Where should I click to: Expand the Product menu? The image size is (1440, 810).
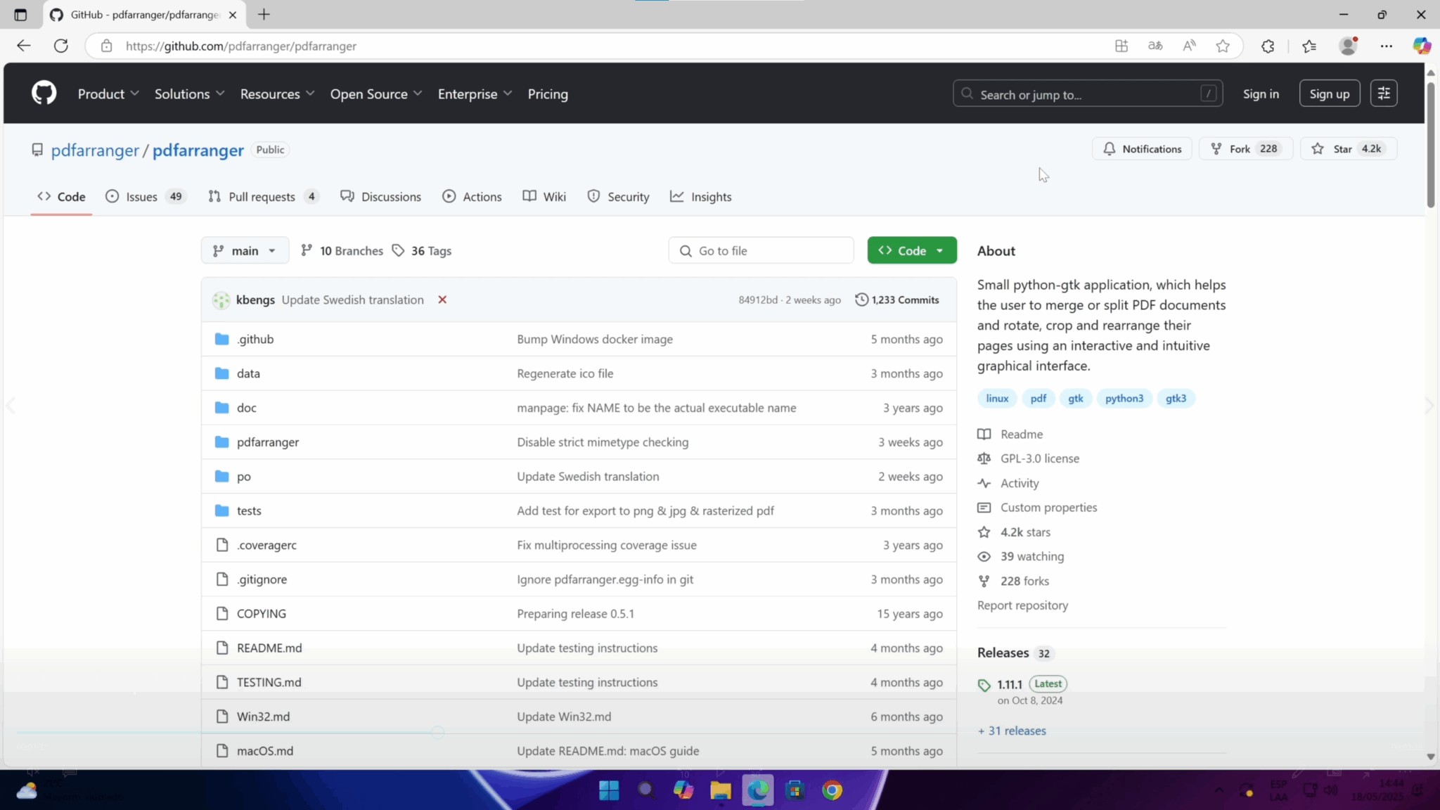[108, 94]
